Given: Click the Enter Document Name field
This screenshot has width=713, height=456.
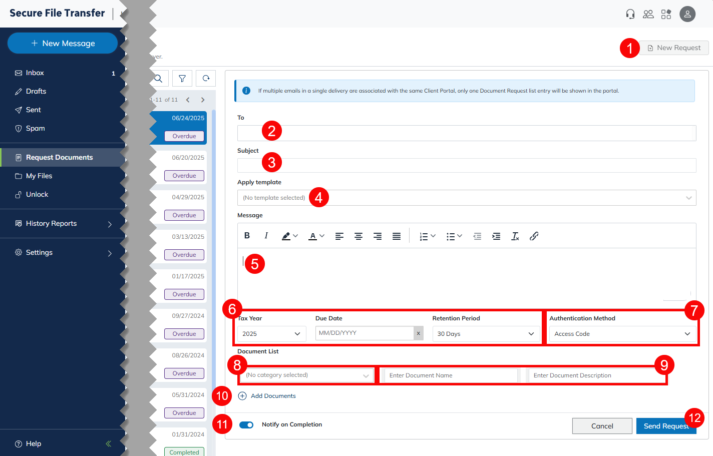Looking at the screenshot, I should coord(451,375).
